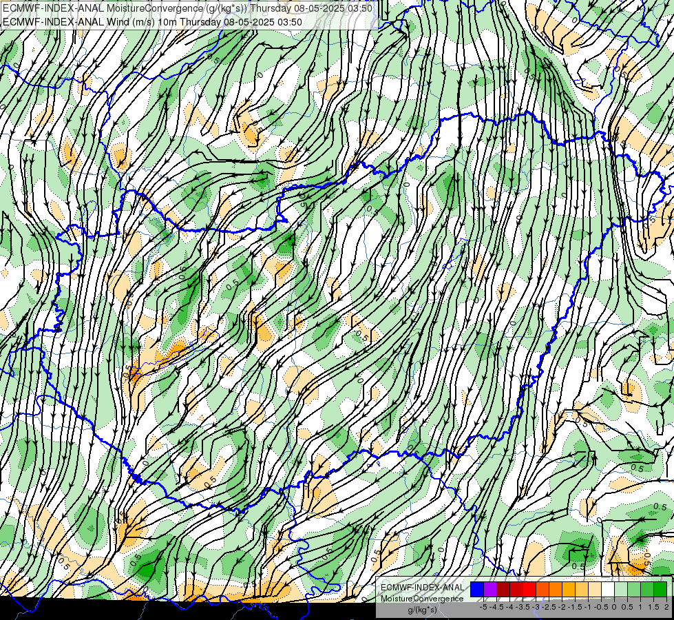Click the Wind (m/s) 10m title line

pos(152,22)
